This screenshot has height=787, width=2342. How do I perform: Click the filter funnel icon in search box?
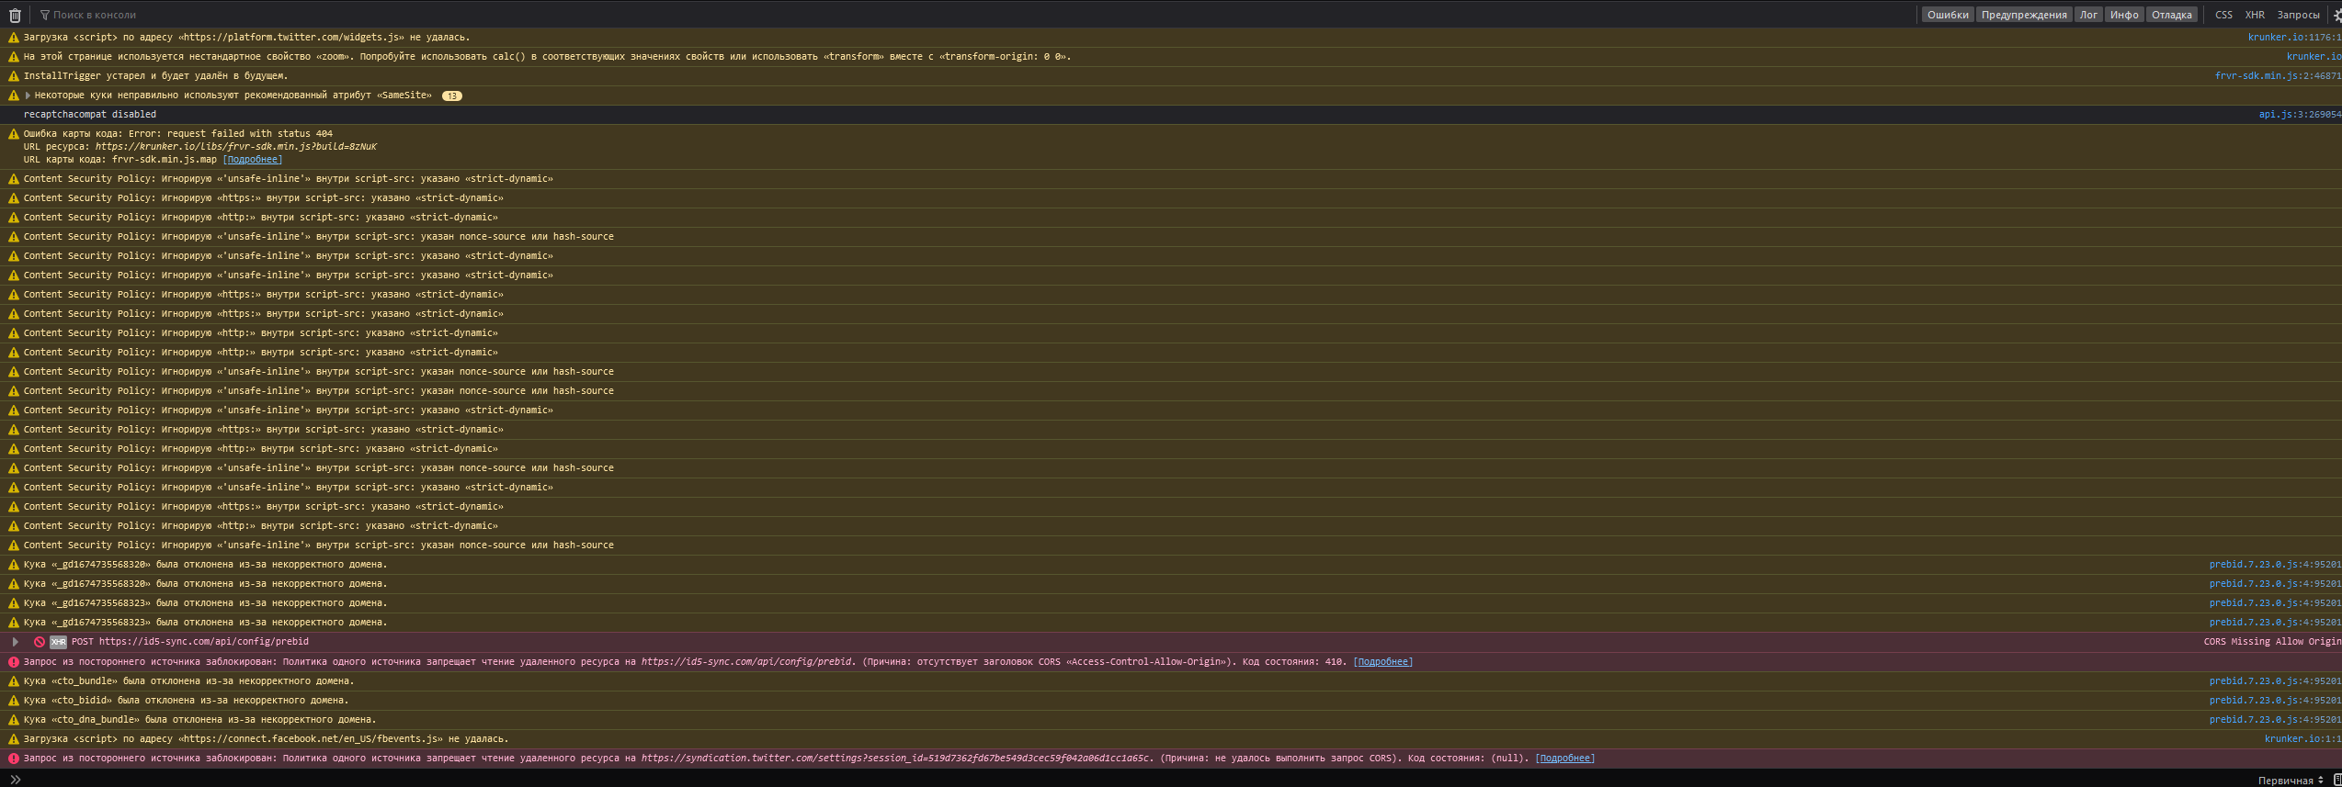(45, 15)
